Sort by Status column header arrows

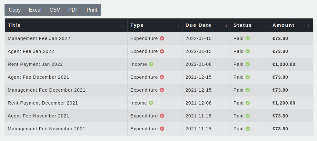pos(264,25)
